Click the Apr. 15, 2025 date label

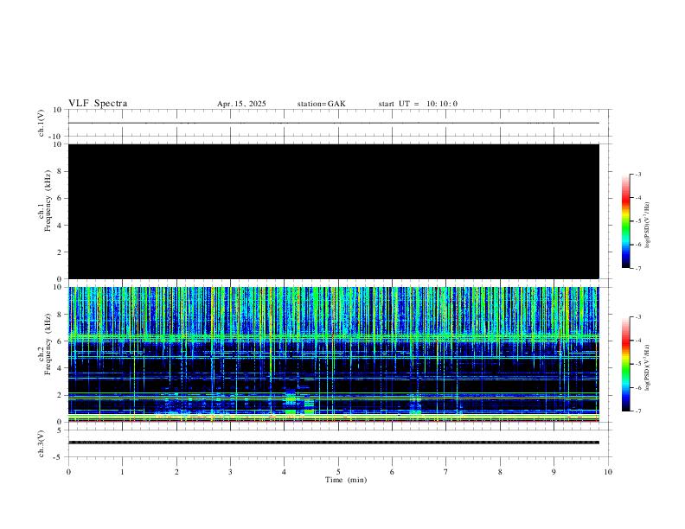tap(241, 104)
